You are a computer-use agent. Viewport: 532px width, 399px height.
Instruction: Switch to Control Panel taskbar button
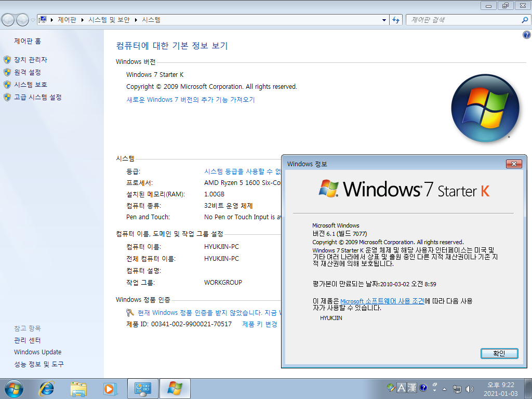click(x=142, y=389)
